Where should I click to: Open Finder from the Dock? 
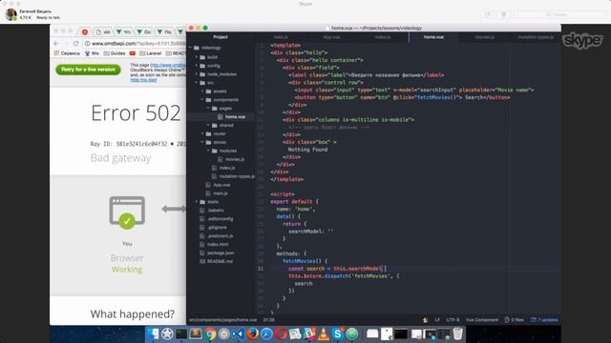pyautogui.click(x=153, y=333)
